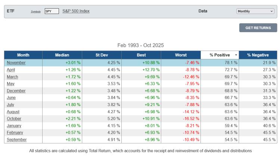Open the S&P 500 Index link
The height and width of the screenshot is (158, 280).
(x=76, y=11)
